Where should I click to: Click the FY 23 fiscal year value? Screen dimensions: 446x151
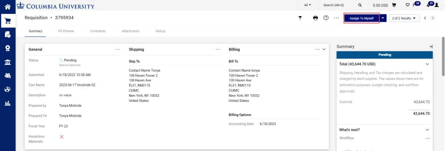point(64,126)
